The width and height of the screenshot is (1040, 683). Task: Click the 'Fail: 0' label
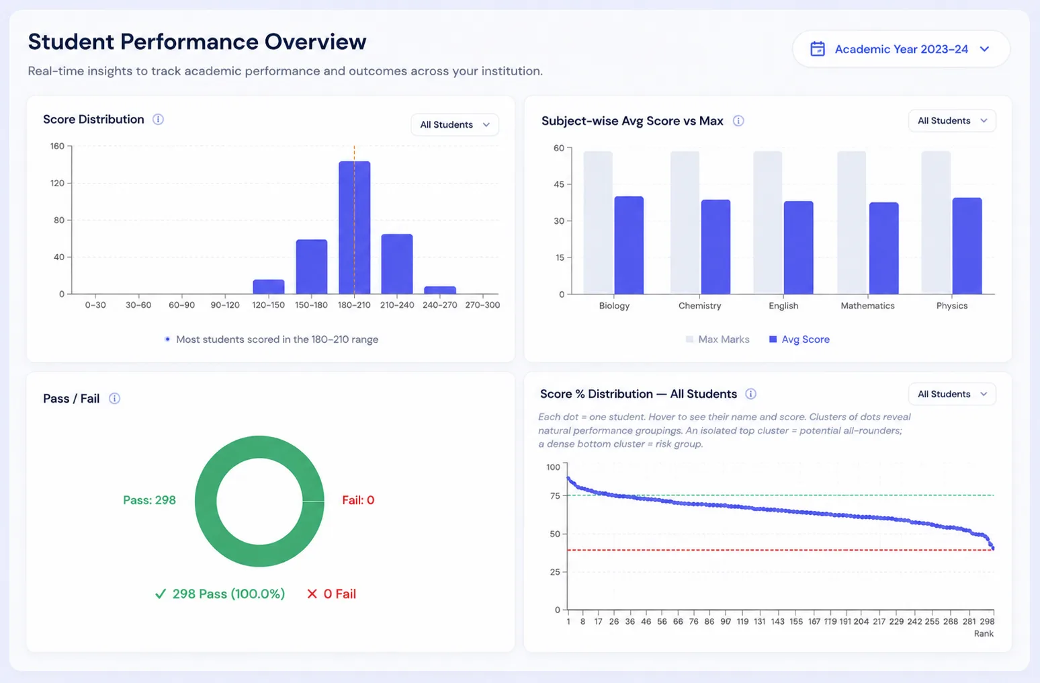point(358,500)
